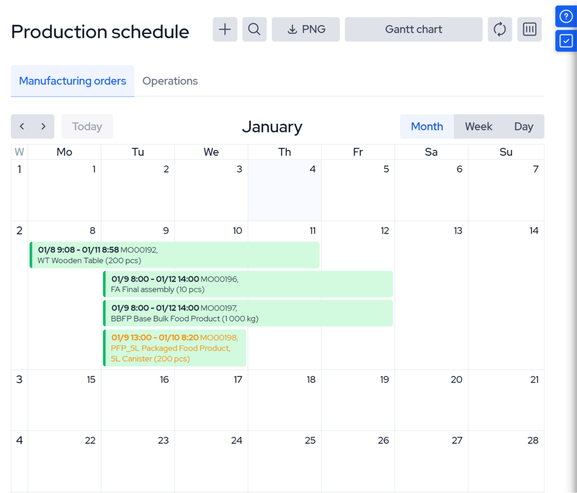Switch to the Operations tab
Viewport: 577px width, 493px height.
click(170, 81)
